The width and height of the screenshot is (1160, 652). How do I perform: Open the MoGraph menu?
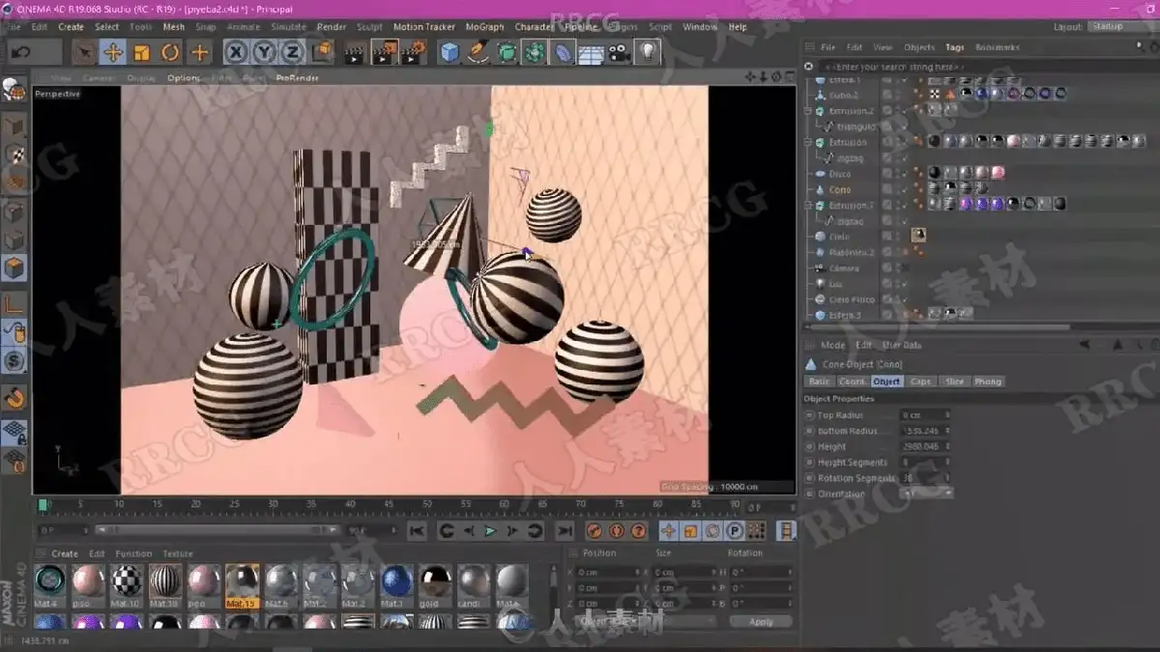[484, 27]
